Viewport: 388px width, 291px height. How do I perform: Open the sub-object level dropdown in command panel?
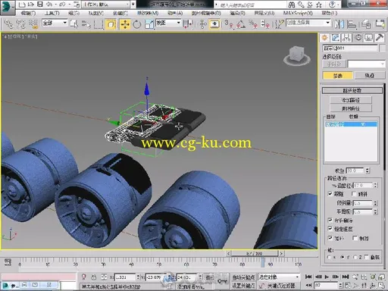pyautogui.click(x=366, y=64)
